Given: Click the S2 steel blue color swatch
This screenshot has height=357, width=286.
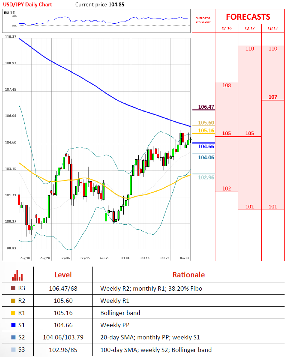Looking at the screenshot, I should (x=13, y=337).
